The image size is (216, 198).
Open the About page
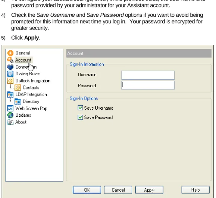pyautogui.click(x=21, y=122)
